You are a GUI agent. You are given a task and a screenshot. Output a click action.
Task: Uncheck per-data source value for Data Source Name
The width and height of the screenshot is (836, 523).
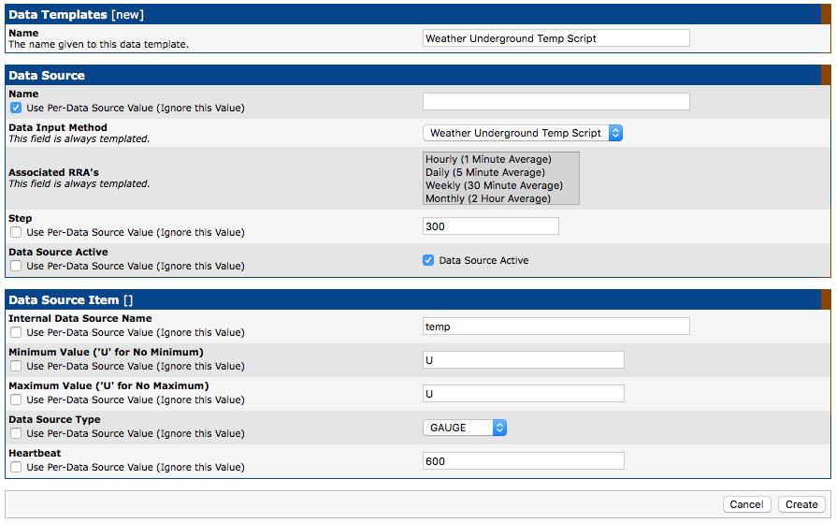(16, 108)
